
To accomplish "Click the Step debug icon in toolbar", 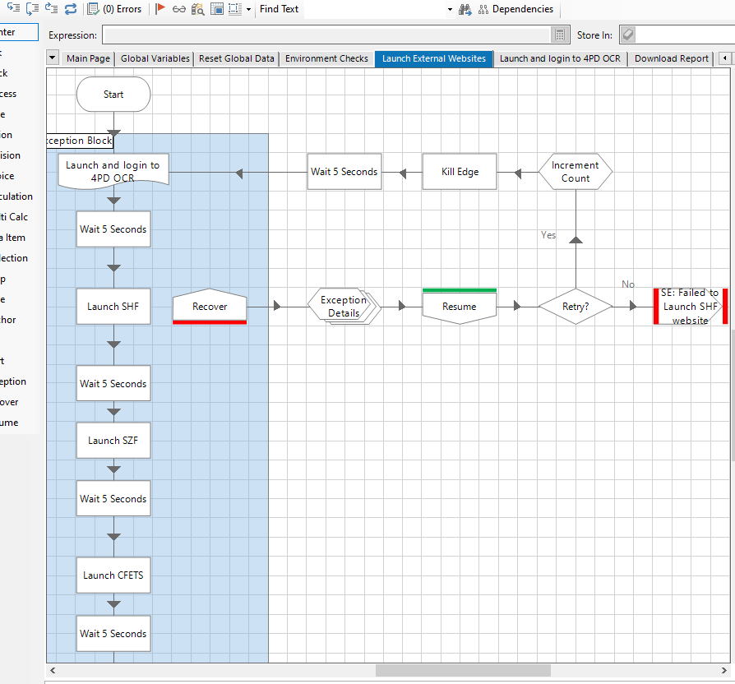I will (x=13, y=9).
